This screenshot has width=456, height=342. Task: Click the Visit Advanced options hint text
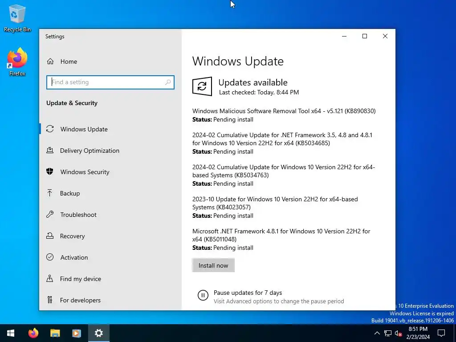(x=279, y=301)
